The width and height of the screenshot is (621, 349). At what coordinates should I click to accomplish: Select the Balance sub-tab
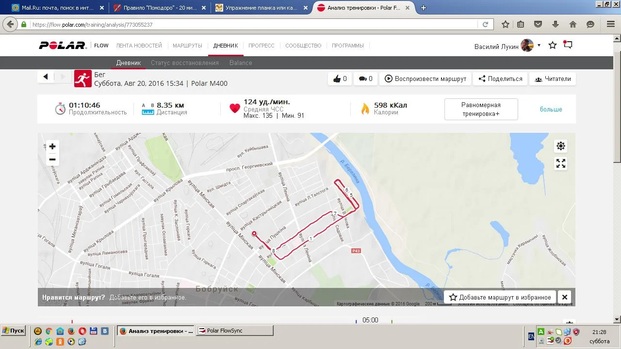[241, 63]
